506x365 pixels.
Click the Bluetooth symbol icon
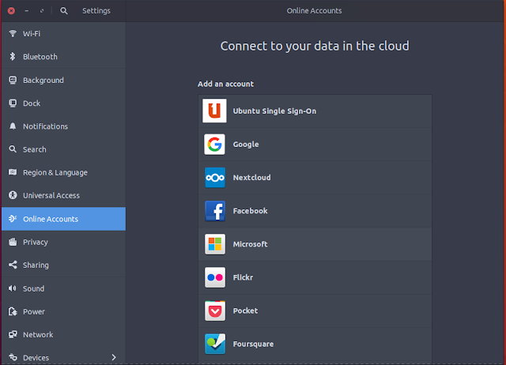point(13,57)
